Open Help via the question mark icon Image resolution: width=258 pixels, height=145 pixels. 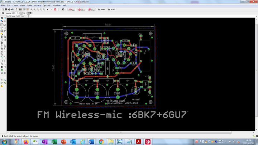[63, 9]
